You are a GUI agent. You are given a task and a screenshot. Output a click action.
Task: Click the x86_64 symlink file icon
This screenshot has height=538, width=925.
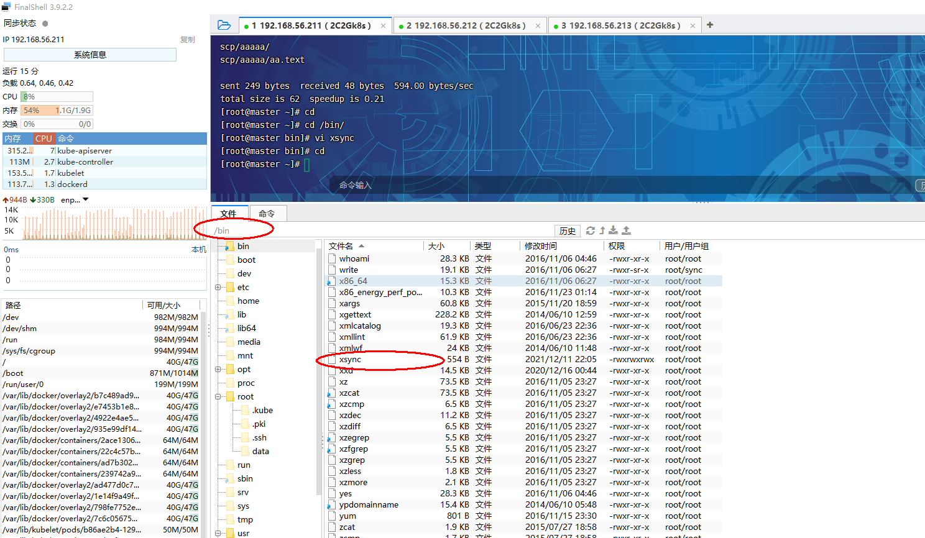coord(332,281)
